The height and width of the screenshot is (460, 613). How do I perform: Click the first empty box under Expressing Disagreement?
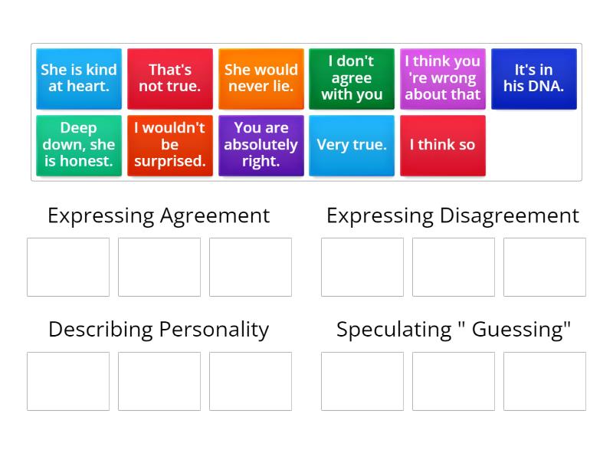point(362,267)
